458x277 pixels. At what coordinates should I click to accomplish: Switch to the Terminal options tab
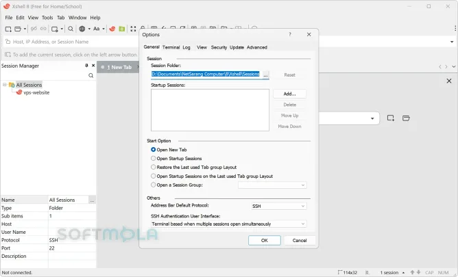(171, 47)
